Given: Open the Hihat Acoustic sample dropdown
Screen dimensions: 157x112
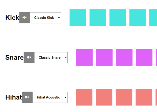Looking at the screenshot, I should [50, 97].
